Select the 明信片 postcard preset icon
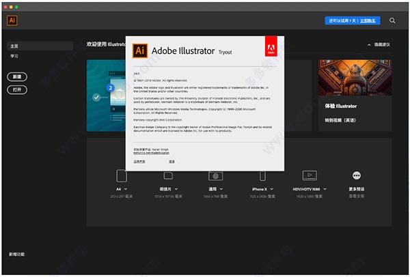The image size is (410, 277). tap(168, 176)
